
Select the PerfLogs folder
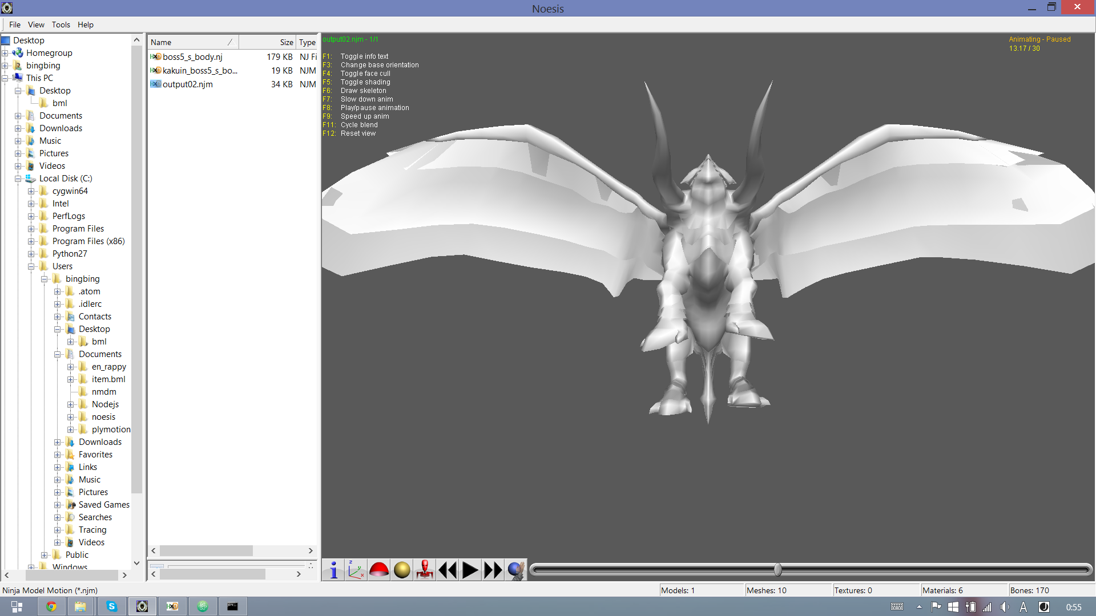68,216
